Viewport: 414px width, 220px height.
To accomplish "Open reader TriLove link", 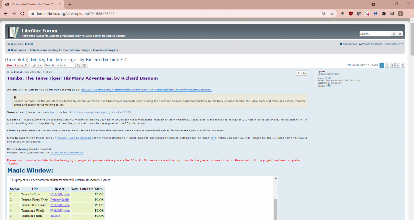I will click(x=55, y=216).
